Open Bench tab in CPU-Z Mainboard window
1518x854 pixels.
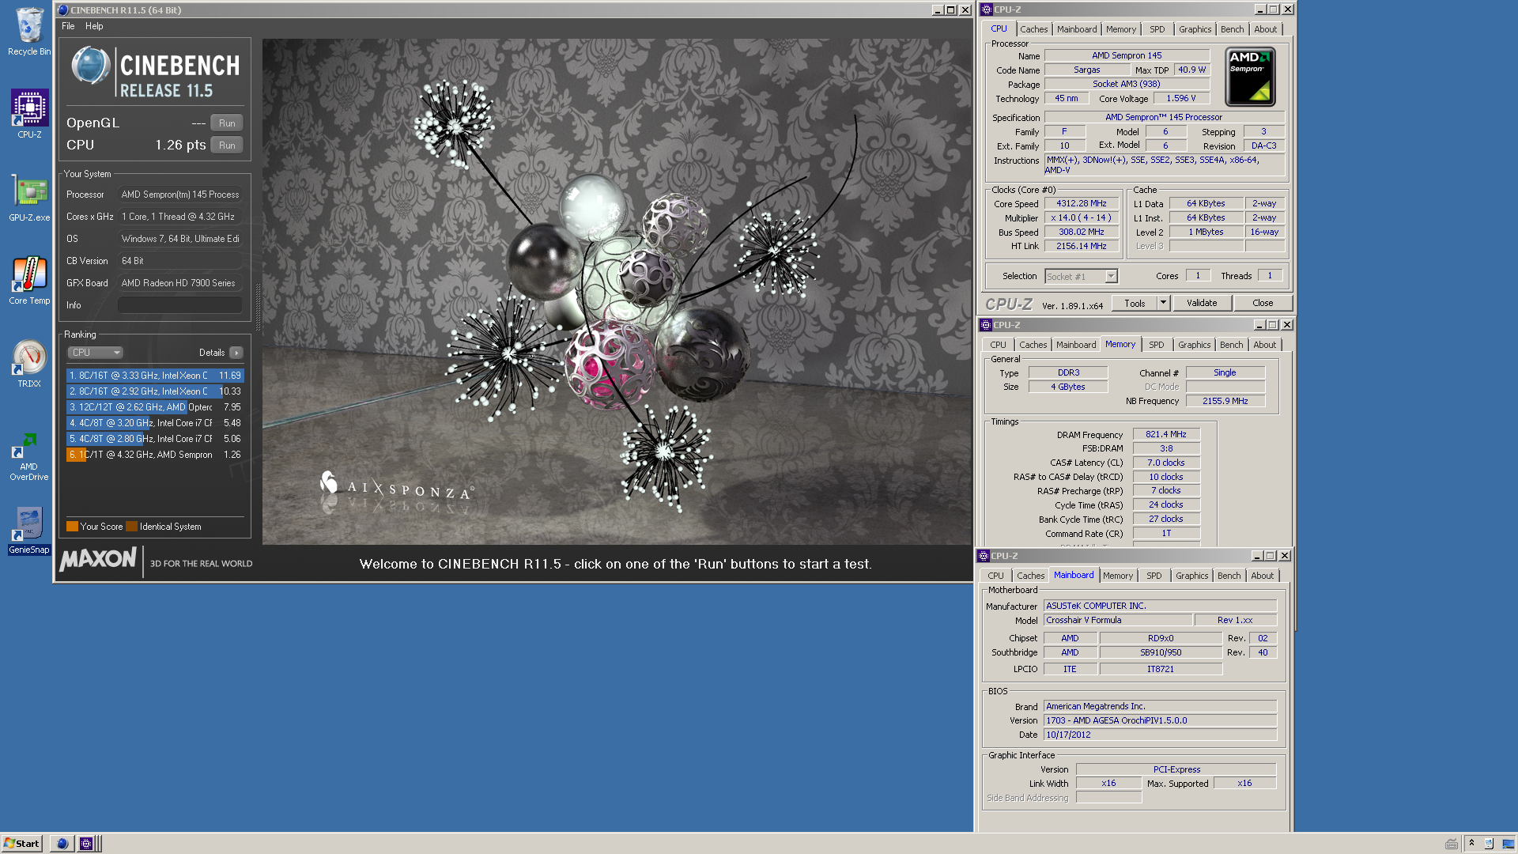[x=1229, y=576]
